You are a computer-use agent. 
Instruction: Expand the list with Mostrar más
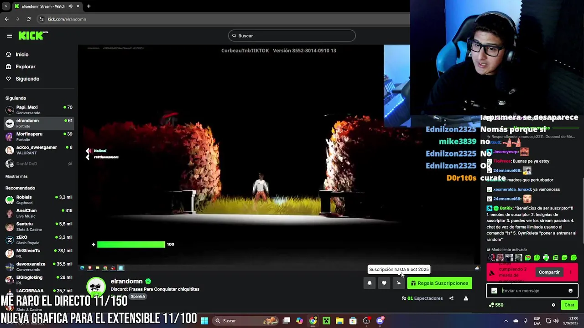(x=16, y=176)
